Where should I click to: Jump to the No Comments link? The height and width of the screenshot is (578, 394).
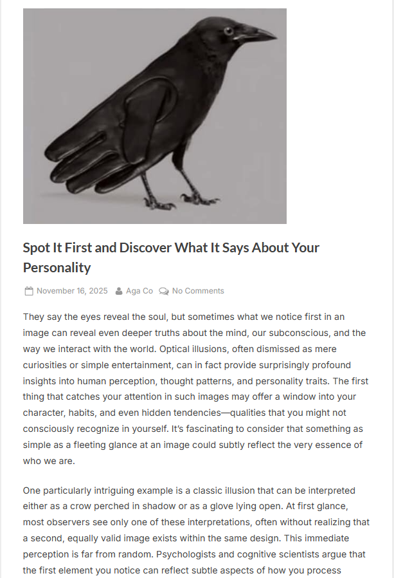pyautogui.click(x=198, y=291)
